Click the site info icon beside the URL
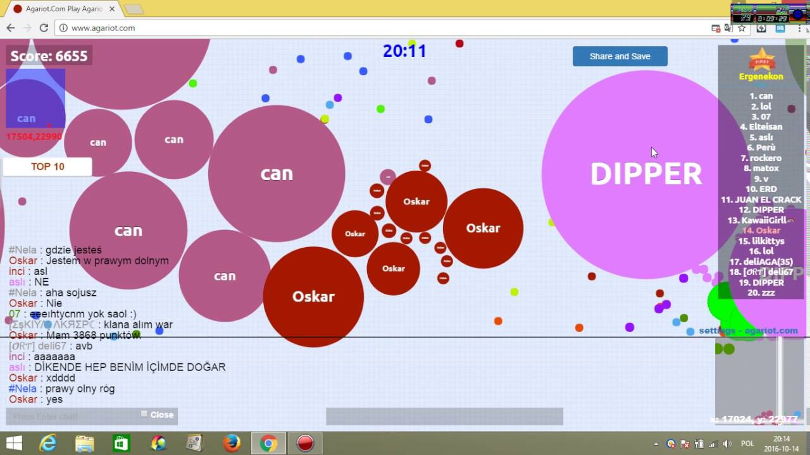The image size is (810, 455). point(63,28)
